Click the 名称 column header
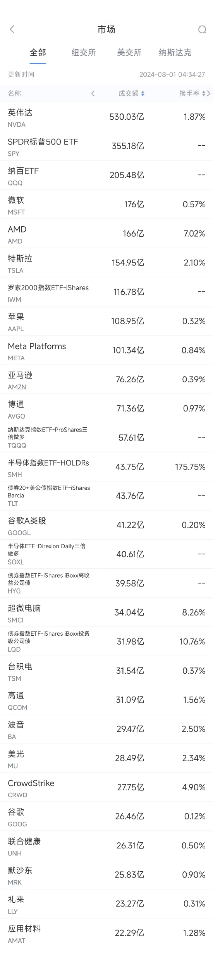The width and height of the screenshot is (213, 967). point(14,93)
